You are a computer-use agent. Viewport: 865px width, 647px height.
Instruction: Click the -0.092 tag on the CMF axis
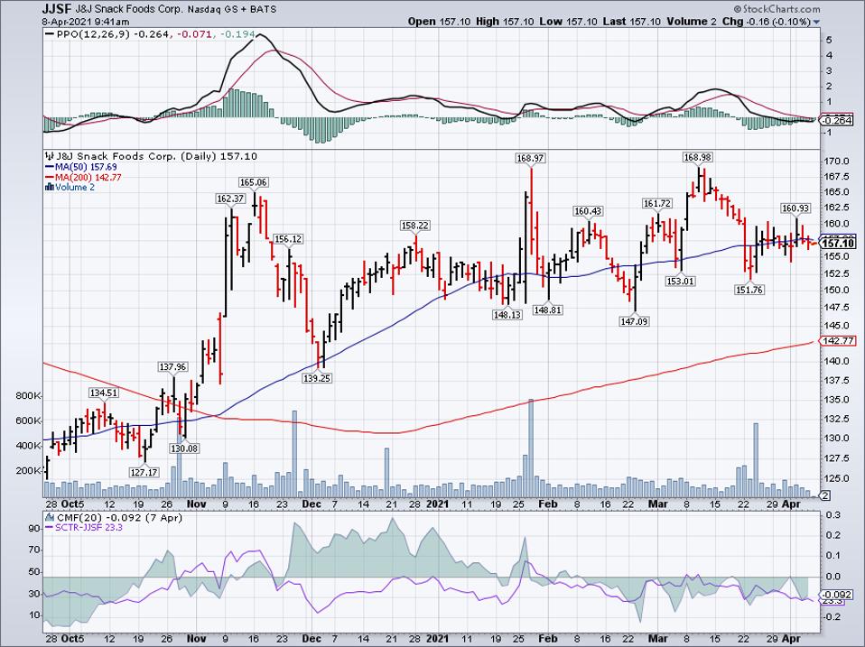837,595
